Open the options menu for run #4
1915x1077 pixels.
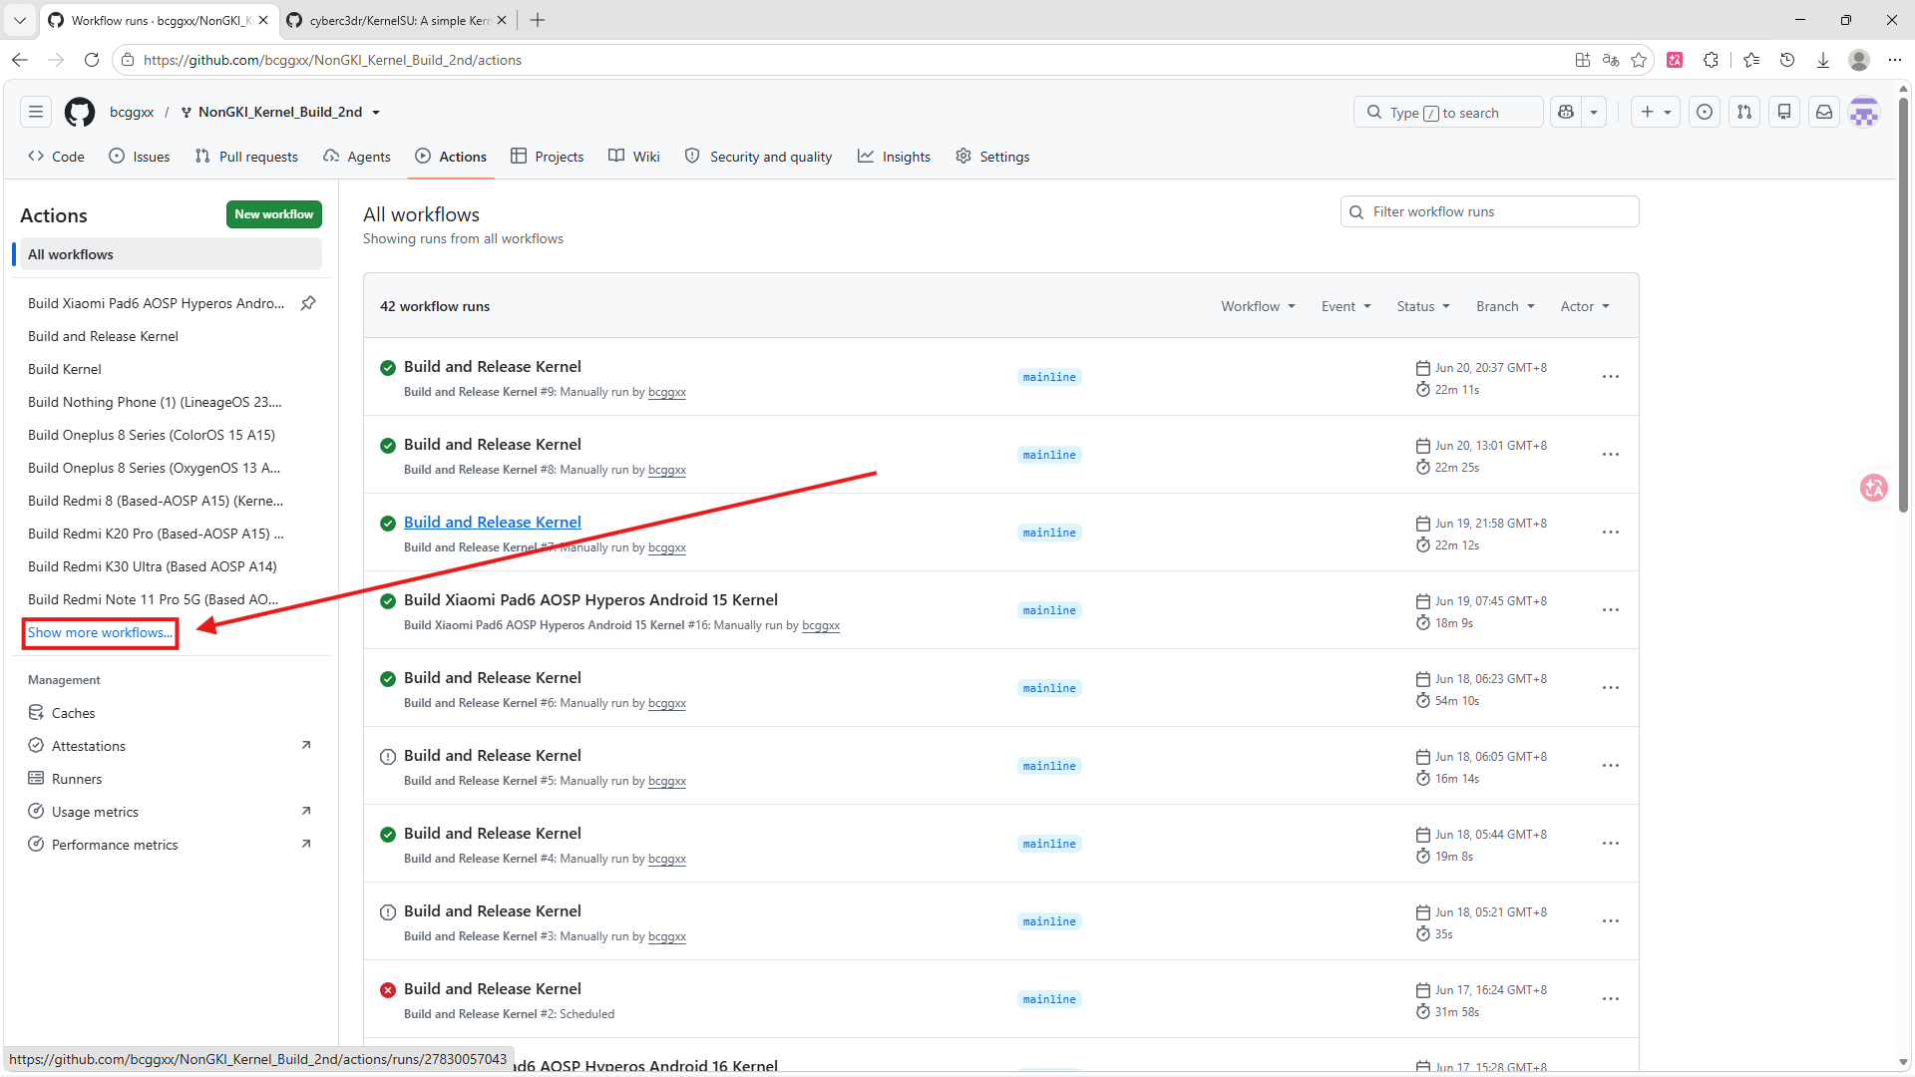(1611, 844)
